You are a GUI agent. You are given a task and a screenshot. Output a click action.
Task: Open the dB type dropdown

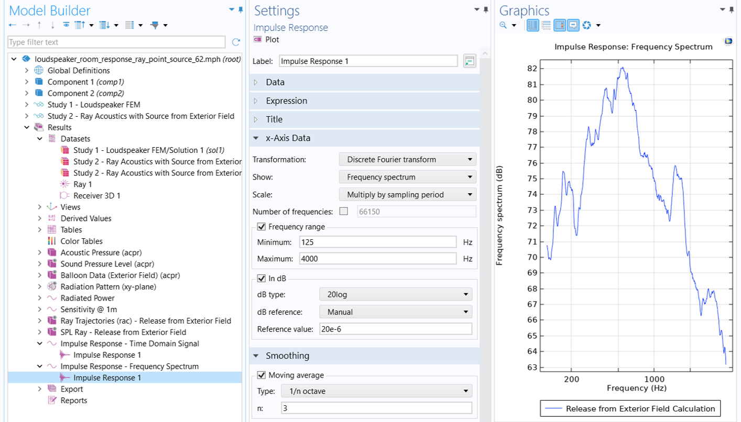click(x=396, y=294)
